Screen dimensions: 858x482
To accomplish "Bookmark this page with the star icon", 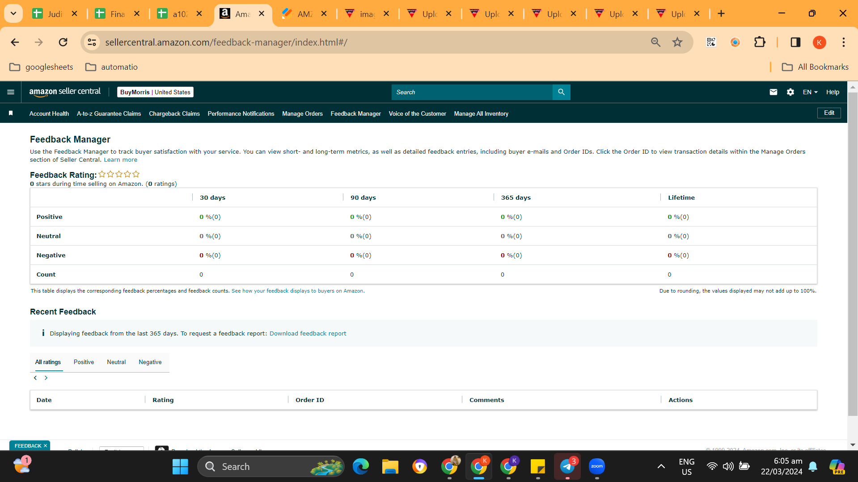I will tap(677, 42).
